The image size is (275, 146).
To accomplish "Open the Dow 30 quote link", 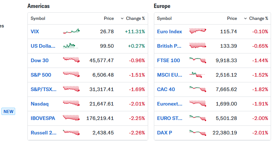I will click(x=40, y=60).
